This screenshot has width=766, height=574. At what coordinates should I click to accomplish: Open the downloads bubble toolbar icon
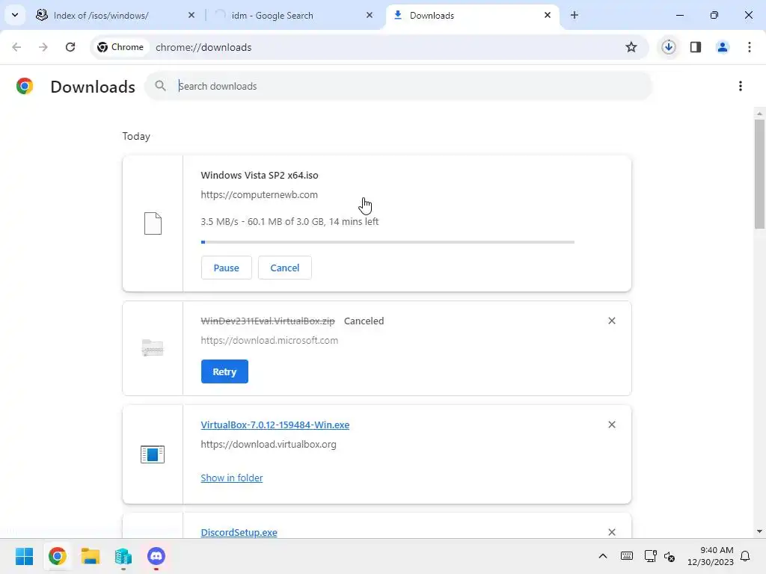click(x=668, y=47)
